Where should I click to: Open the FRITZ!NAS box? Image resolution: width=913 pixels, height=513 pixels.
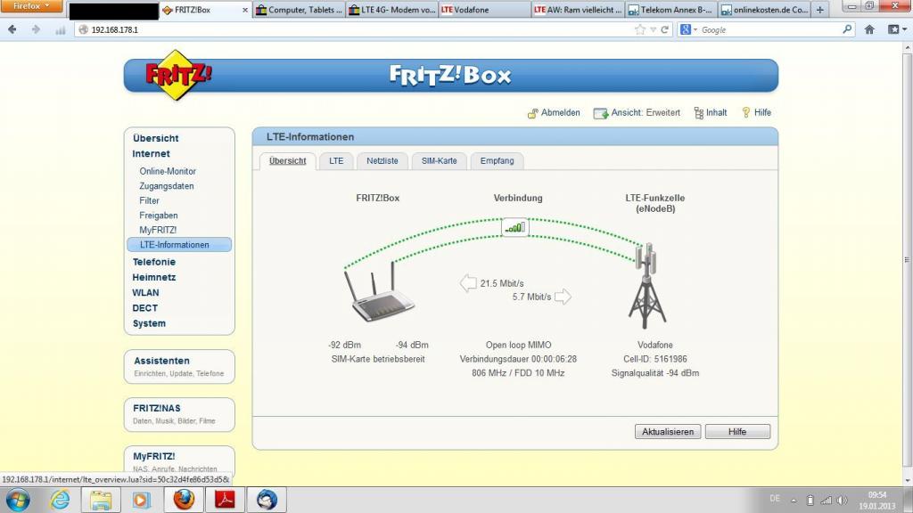coord(179,415)
